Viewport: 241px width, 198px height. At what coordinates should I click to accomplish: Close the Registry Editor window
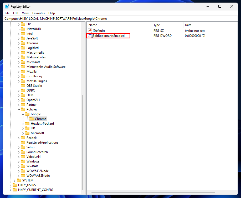[x=232, y=7]
